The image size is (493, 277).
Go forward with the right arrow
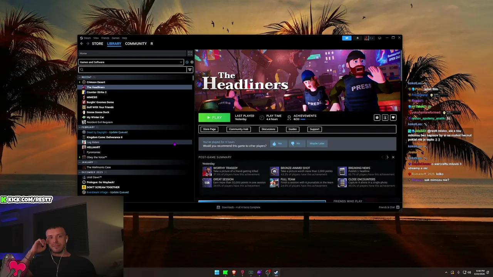point(87,43)
